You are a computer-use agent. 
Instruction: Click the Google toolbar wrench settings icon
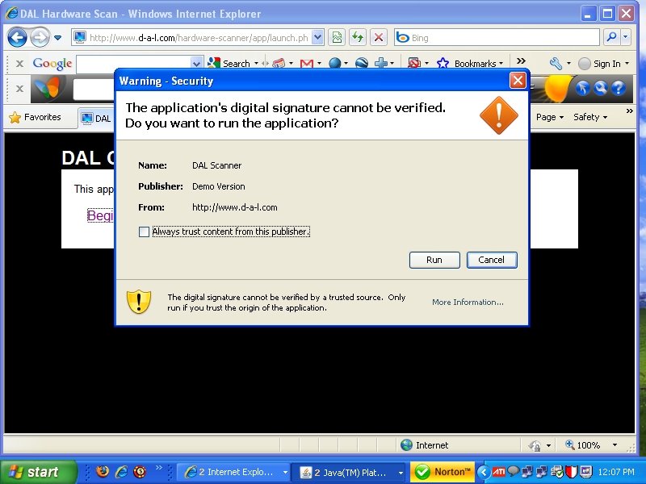click(556, 64)
